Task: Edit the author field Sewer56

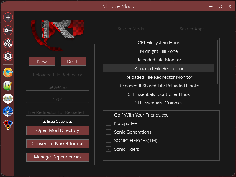Action: pos(58,87)
